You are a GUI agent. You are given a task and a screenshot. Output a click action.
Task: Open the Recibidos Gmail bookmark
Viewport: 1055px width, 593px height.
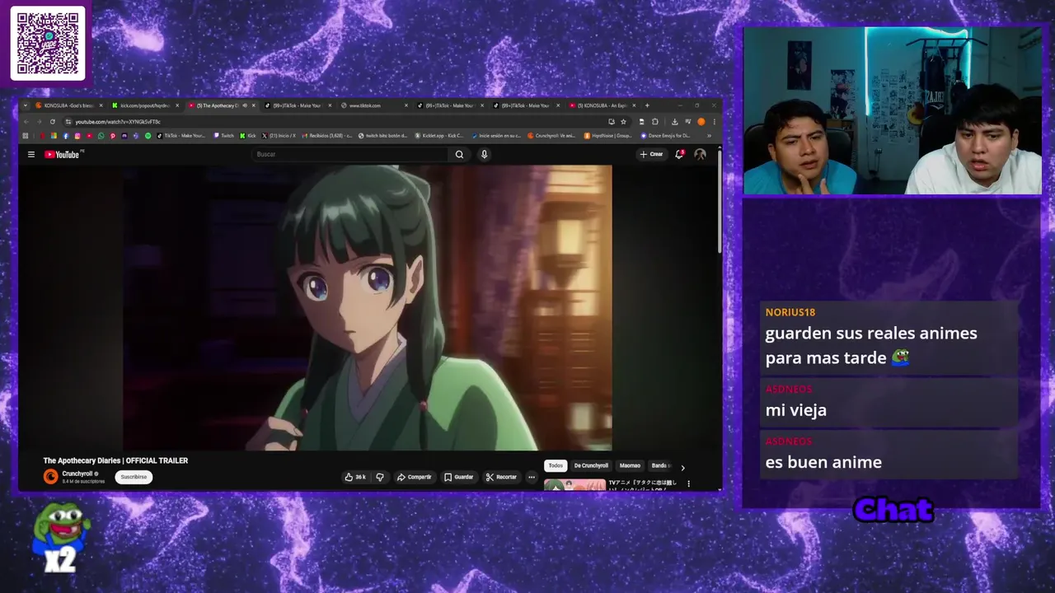pyautogui.click(x=327, y=136)
